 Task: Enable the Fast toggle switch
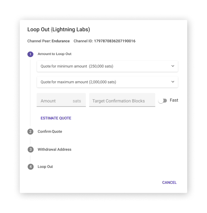[x=162, y=101]
